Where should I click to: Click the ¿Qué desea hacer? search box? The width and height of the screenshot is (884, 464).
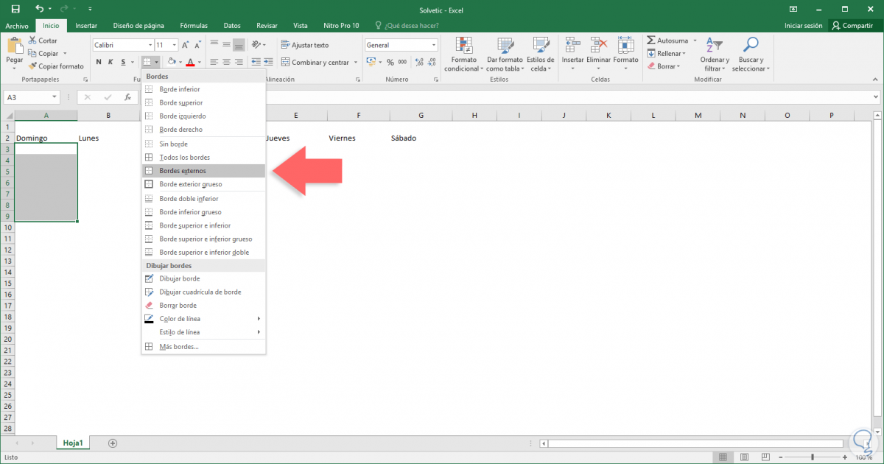tap(409, 25)
